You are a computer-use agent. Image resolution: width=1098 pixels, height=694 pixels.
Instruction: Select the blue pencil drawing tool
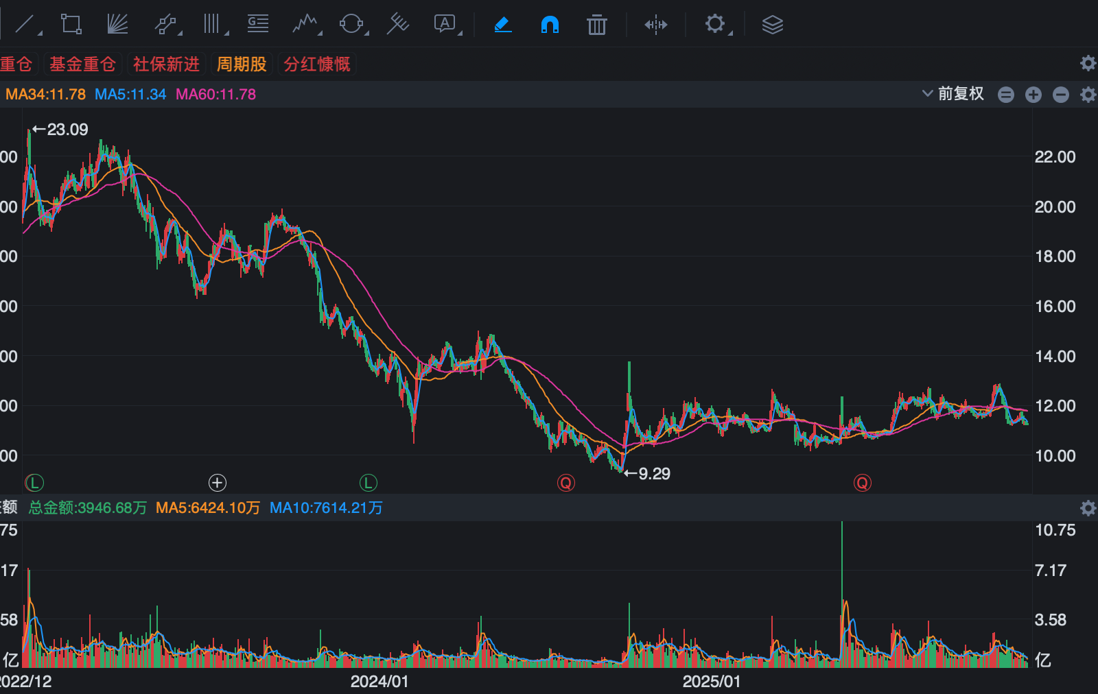[503, 24]
